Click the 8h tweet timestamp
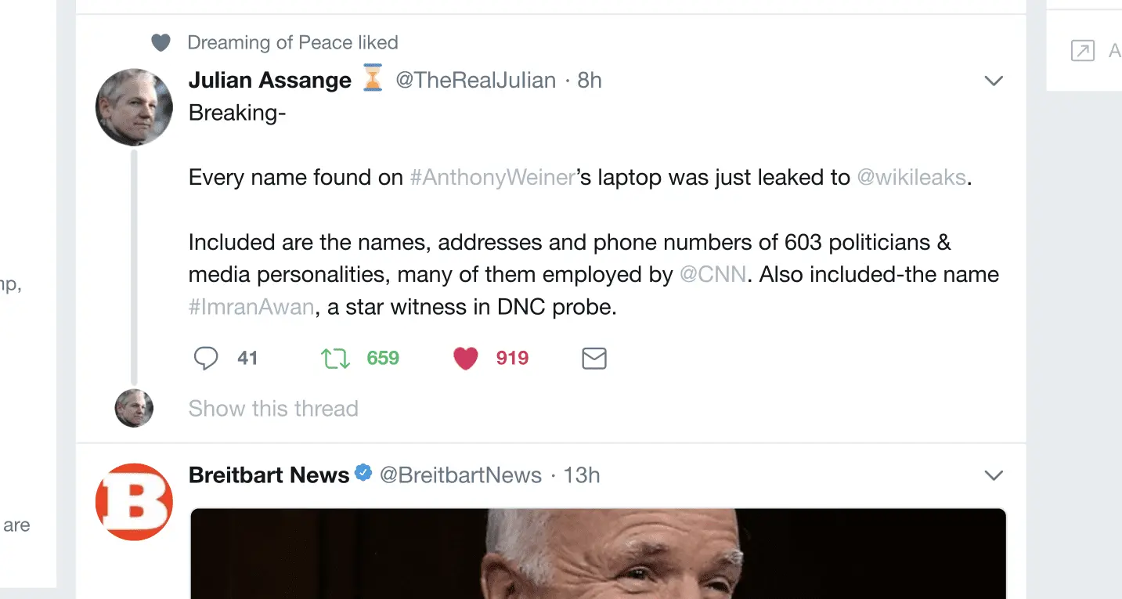 [x=590, y=81]
